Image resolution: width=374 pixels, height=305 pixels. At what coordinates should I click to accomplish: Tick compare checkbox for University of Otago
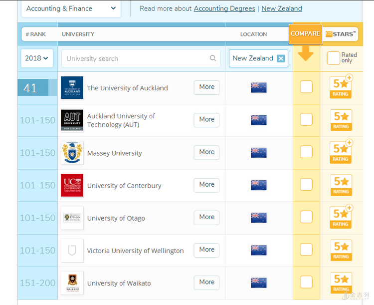tap(306, 217)
